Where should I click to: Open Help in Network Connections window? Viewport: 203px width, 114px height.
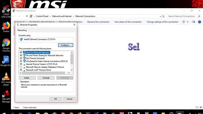200,22
